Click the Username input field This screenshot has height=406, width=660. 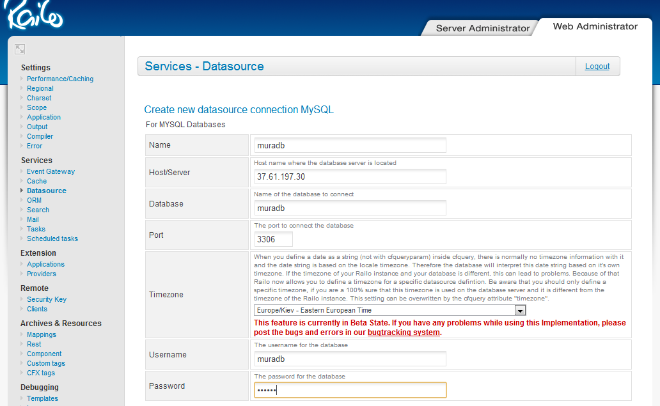tap(350, 359)
